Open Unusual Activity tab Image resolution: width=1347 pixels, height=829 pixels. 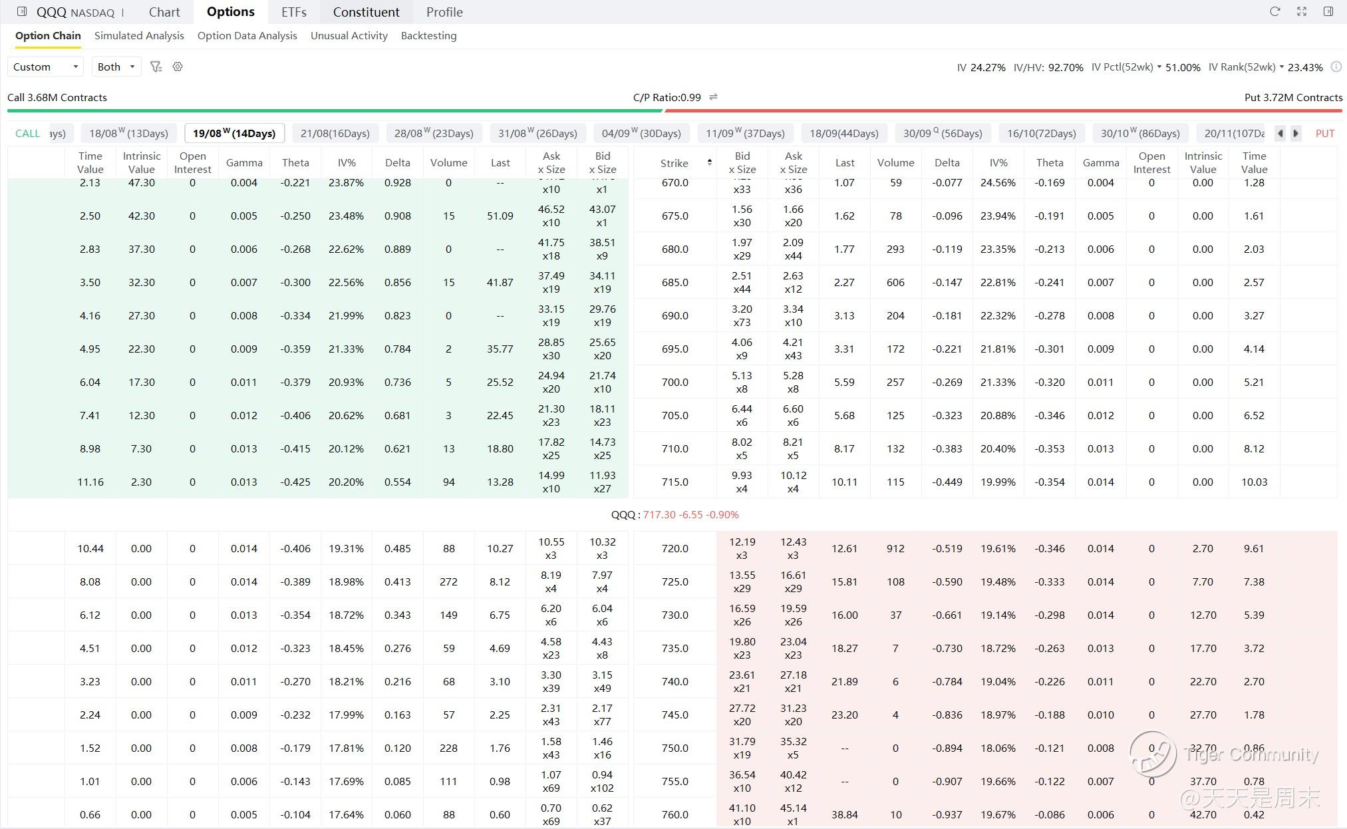349,36
